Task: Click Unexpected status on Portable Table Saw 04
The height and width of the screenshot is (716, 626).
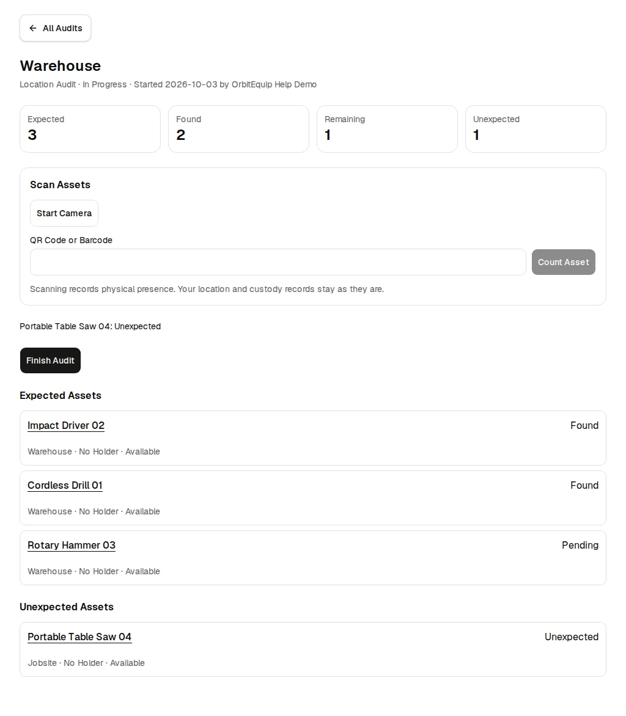Action: (x=571, y=637)
